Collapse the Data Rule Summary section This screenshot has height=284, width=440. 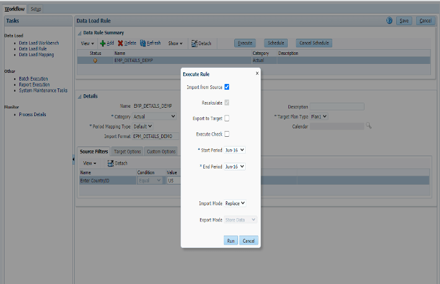tap(79, 33)
